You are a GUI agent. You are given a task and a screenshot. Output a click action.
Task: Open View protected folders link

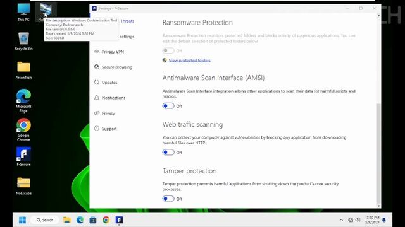pos(190,61)
